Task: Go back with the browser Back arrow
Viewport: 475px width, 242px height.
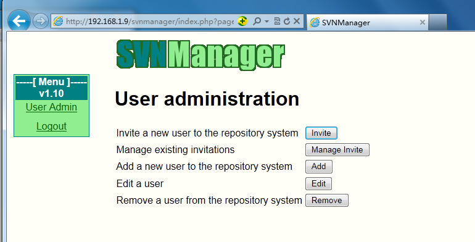Action: click(19, 21)
